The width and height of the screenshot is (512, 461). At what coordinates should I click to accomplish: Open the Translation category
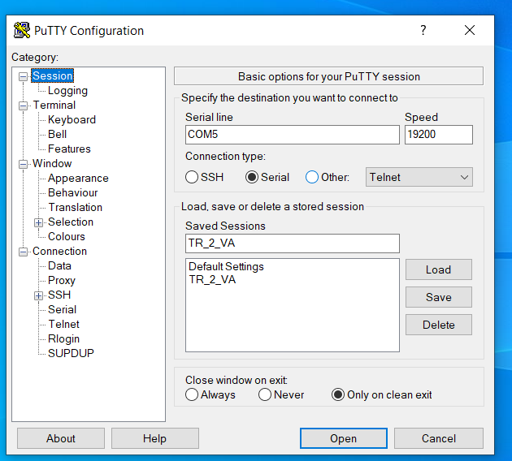tap(75, 207)
